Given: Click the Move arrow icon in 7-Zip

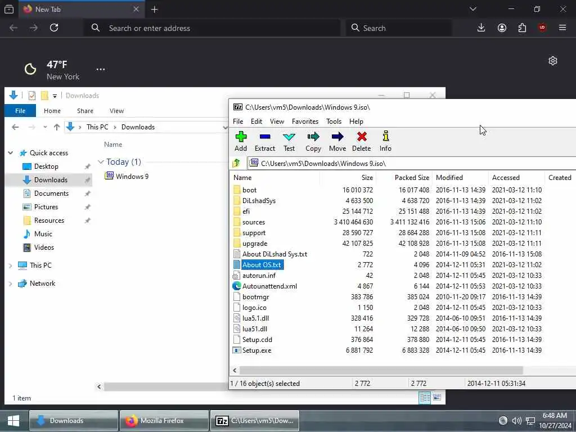Looking at the screenshot, I should 337,141.
